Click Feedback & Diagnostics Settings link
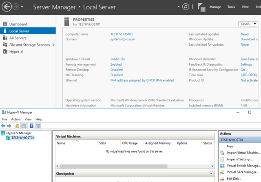 point(246,64)
